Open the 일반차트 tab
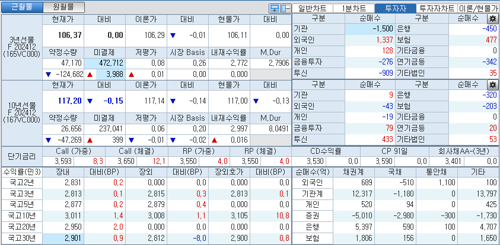 (x=312, y=8)
